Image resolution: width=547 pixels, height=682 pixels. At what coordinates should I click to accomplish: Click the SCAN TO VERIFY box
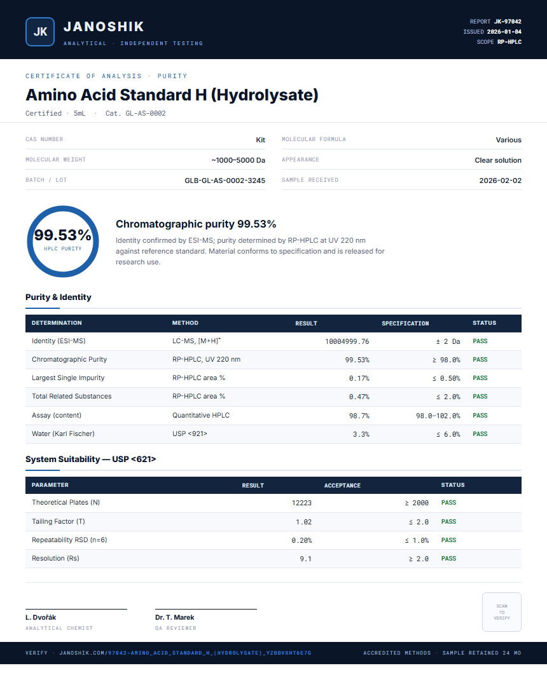(501, 612)
